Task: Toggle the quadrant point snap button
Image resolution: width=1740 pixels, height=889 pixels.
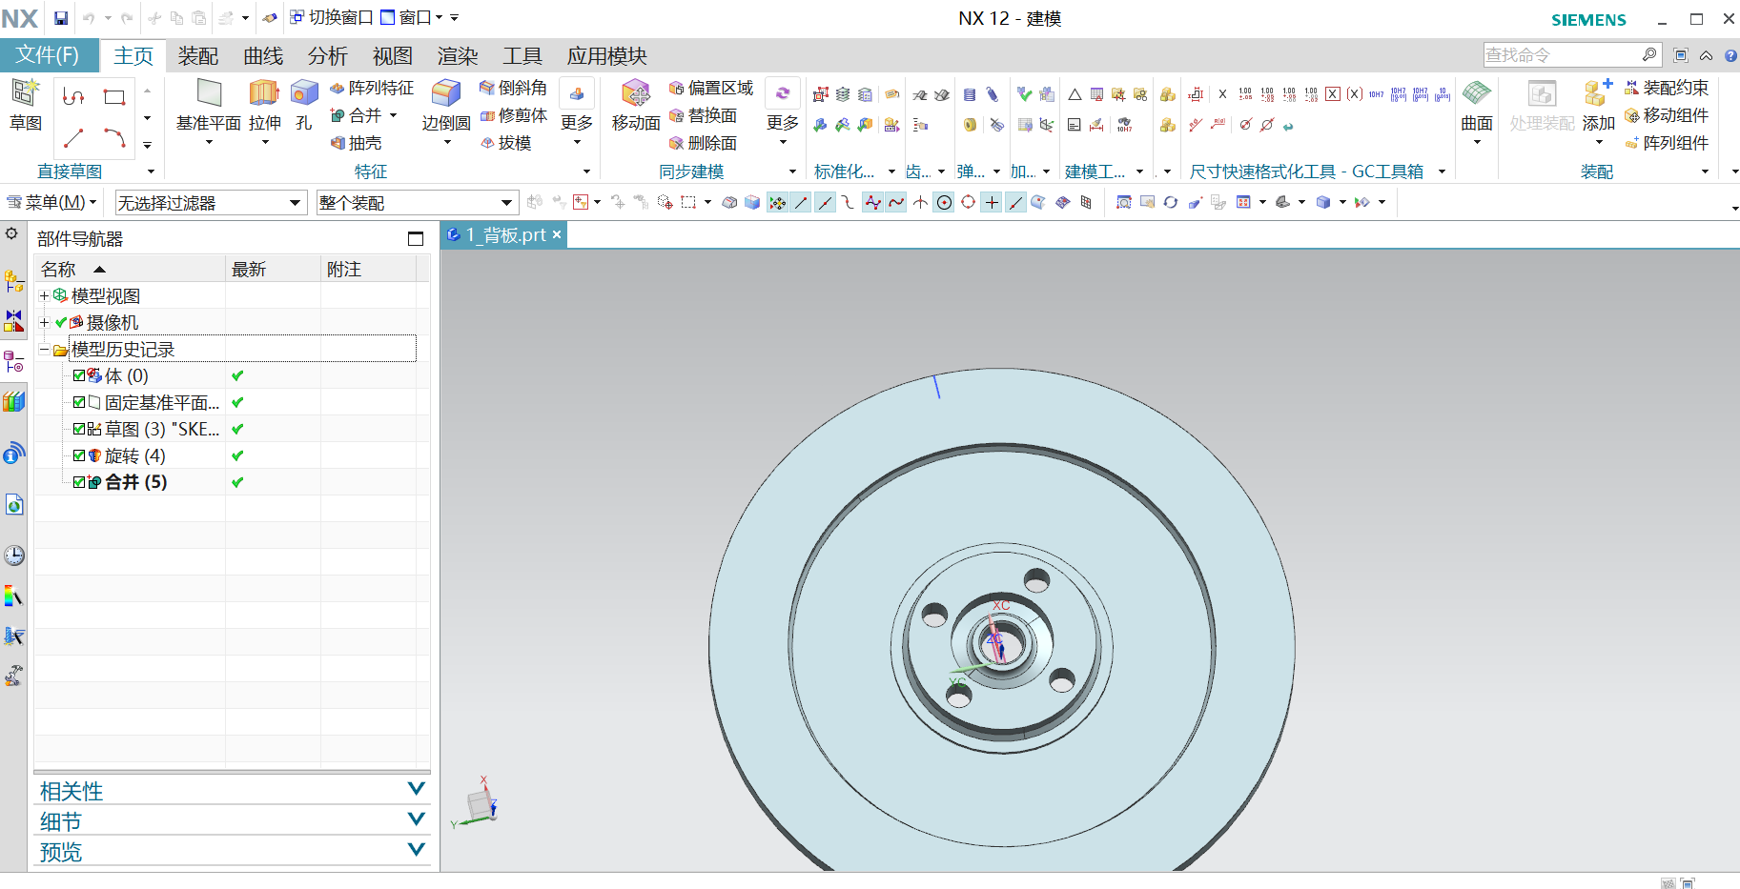Action: pos(968,202)
